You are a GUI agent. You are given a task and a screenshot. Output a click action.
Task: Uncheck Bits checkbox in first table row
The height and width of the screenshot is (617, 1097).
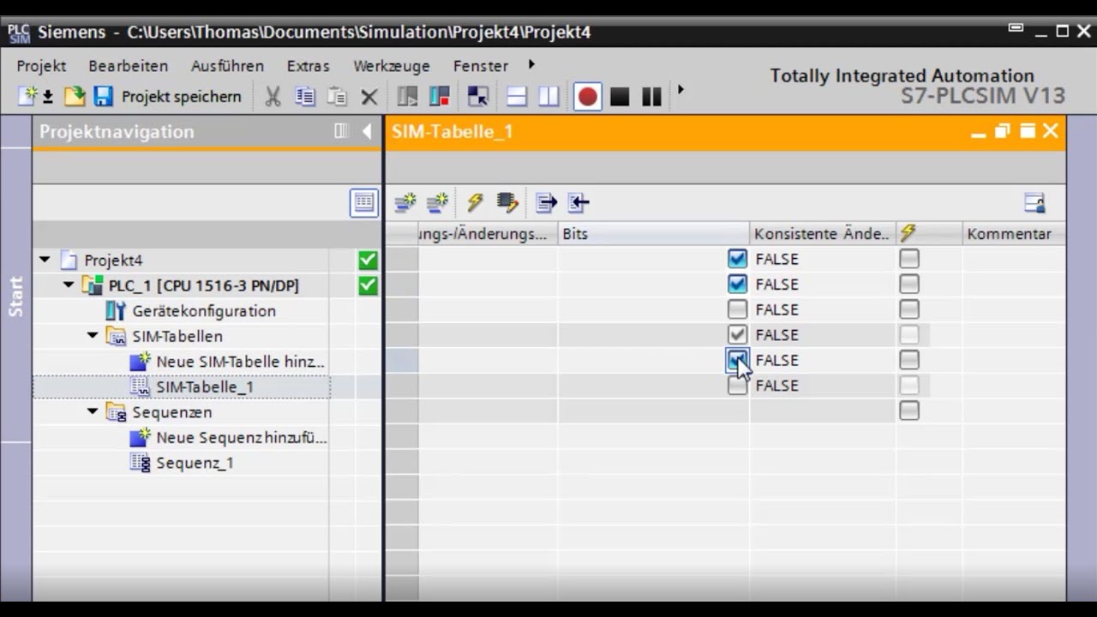[737, 259]
